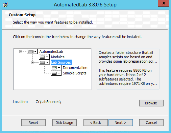The width and height of the screenshot is (171, 133).
Task: Reset feature selections with Reset button
Action: click(x=33, y=123)
